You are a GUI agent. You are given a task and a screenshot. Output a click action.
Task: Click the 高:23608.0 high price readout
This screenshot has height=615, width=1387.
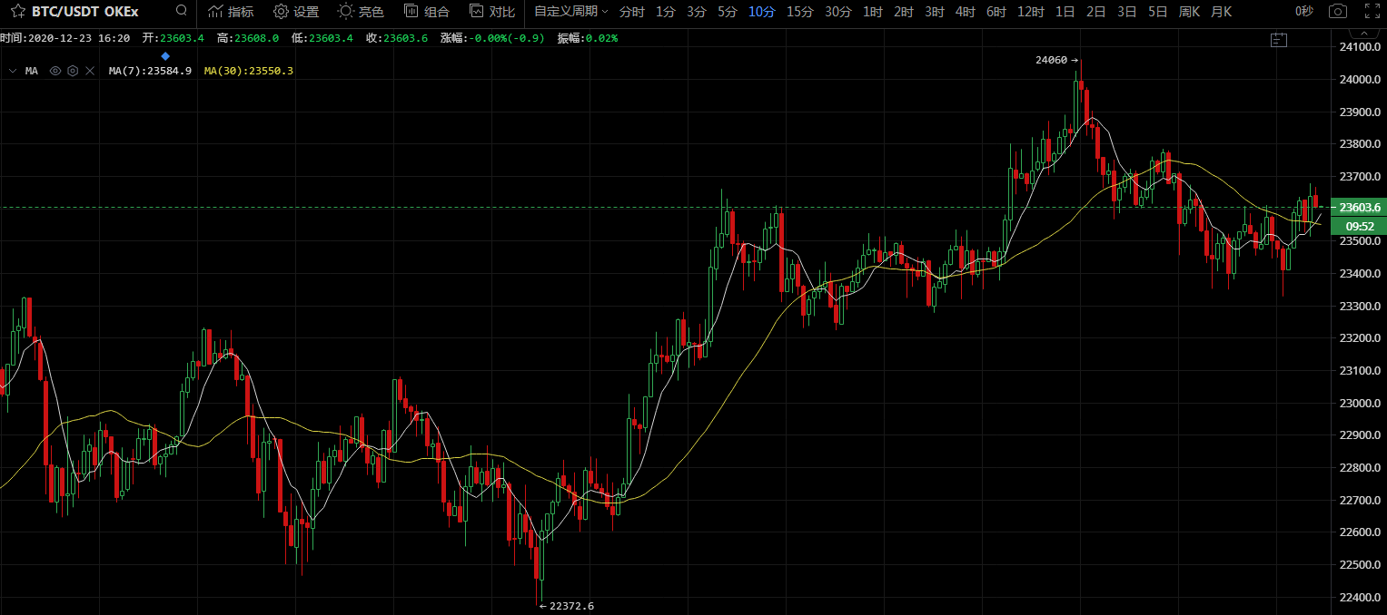click(x=247, y=38)
